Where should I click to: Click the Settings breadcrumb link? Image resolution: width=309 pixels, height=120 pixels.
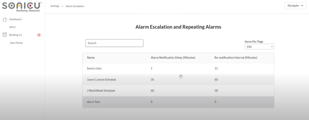(55, 6)
